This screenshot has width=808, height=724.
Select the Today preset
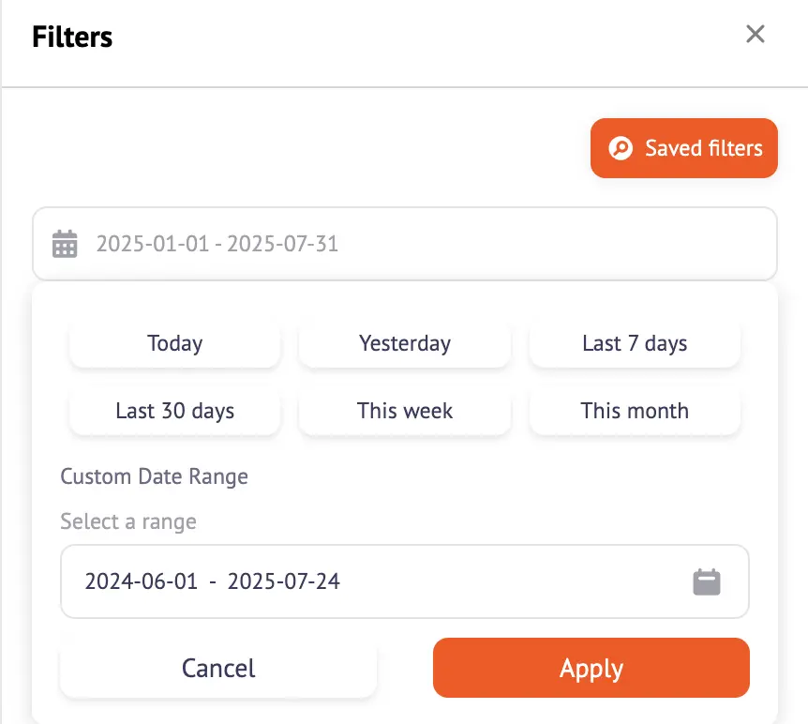[175, 343]
